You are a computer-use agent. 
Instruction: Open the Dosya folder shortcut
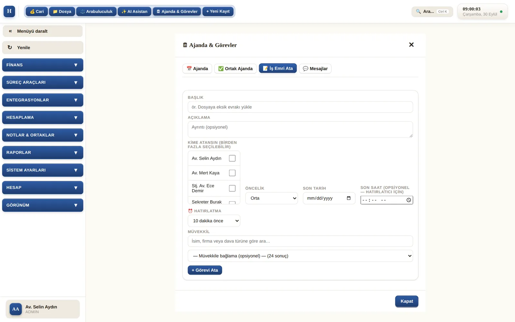[62, 12]
